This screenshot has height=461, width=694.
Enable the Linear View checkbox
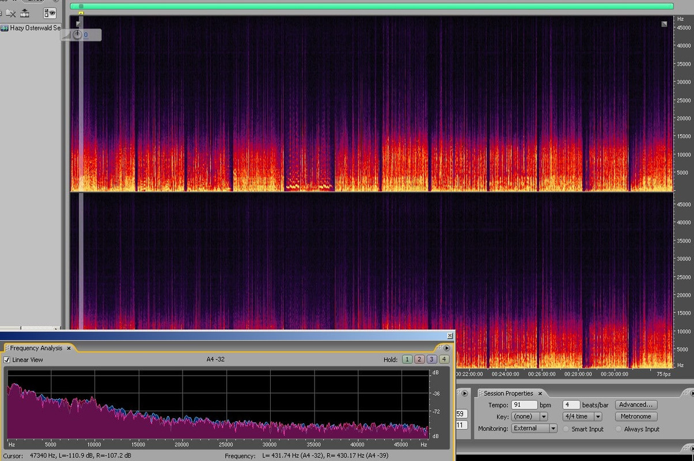[7, 360]
